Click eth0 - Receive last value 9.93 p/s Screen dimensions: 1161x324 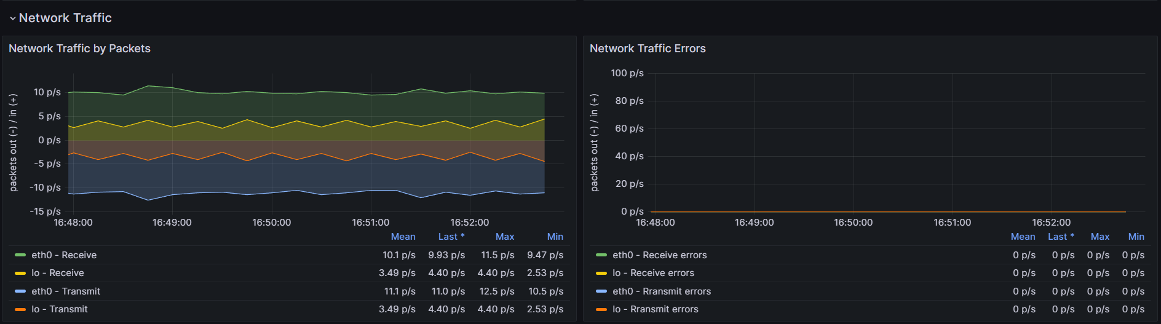[x=446, y=255]
